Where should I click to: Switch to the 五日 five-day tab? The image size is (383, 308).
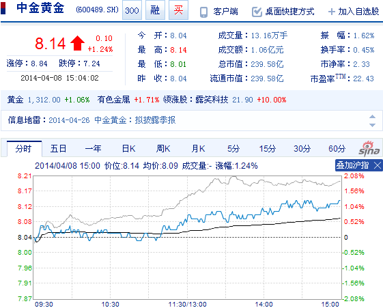point(58,148)
